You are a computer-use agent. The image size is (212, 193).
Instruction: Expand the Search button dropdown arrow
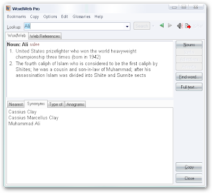[x=153, y=26]
